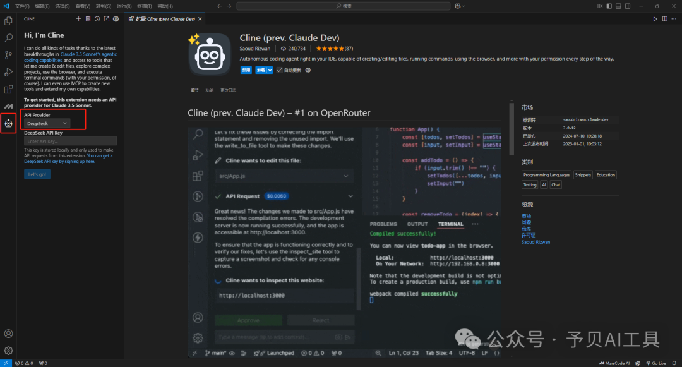
Task: Start a new Cline task with plus icon
Action: point(78,19)
